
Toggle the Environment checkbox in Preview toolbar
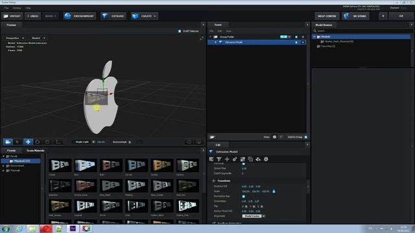point(130,142)
